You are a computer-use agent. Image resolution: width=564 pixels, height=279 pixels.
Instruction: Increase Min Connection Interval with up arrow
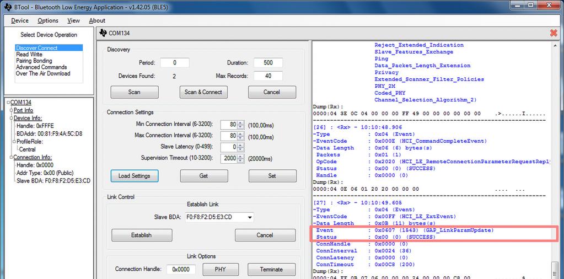(240, 122)
